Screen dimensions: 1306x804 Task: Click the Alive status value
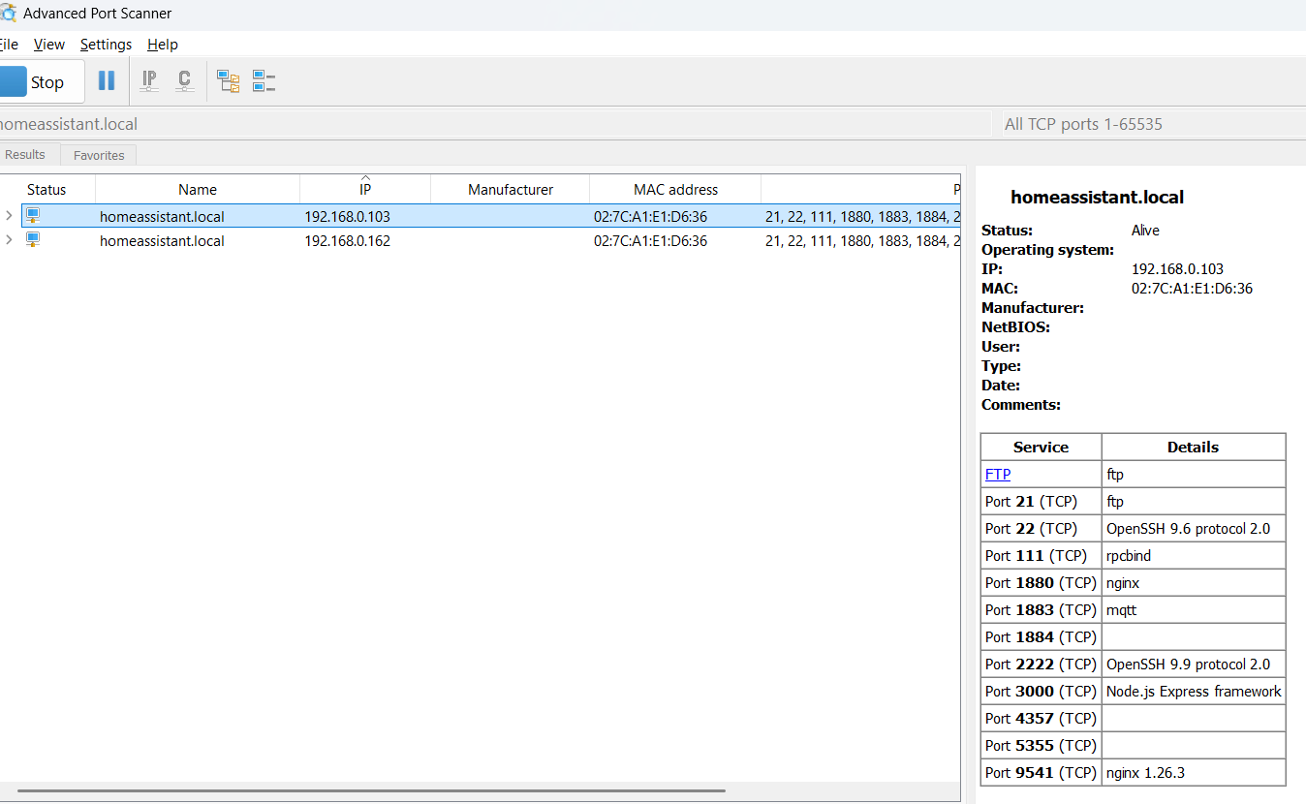tap(1145, 231)
